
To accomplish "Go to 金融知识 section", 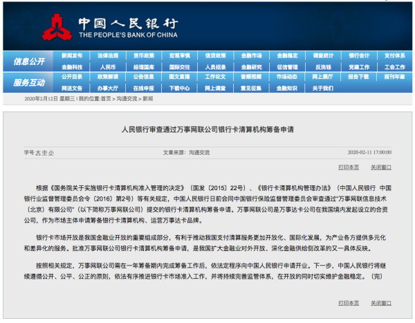I will 287,88.
